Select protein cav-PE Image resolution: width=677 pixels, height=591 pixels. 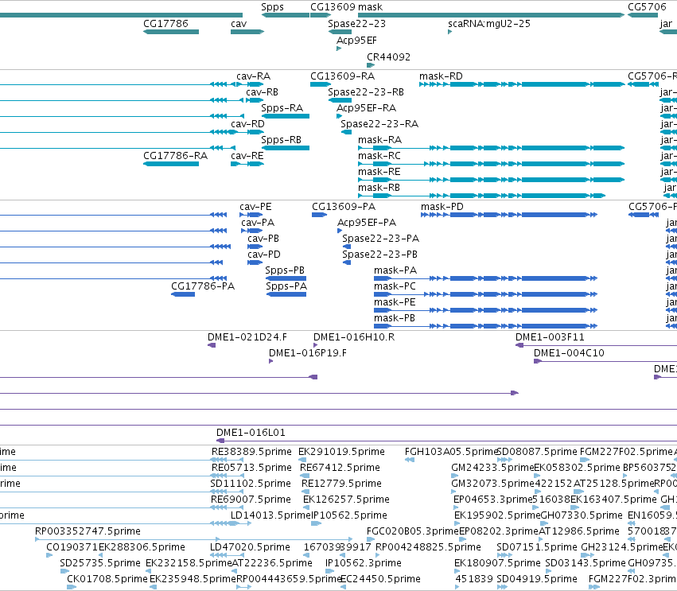pyautogui.click(x=255, y=208)
